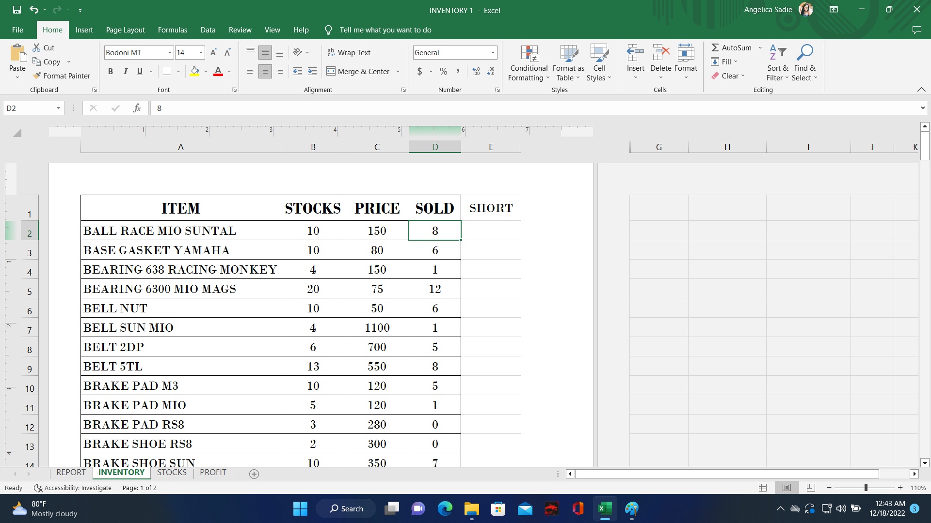Click Increase Decimal icon
Screen dimensions: 931x523
click(x=476, y=72)
